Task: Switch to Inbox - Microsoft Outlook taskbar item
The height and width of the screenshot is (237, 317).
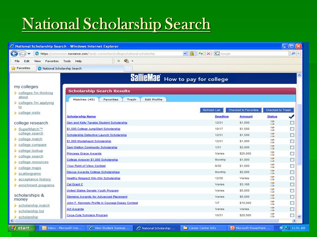Action: [62, 228]
